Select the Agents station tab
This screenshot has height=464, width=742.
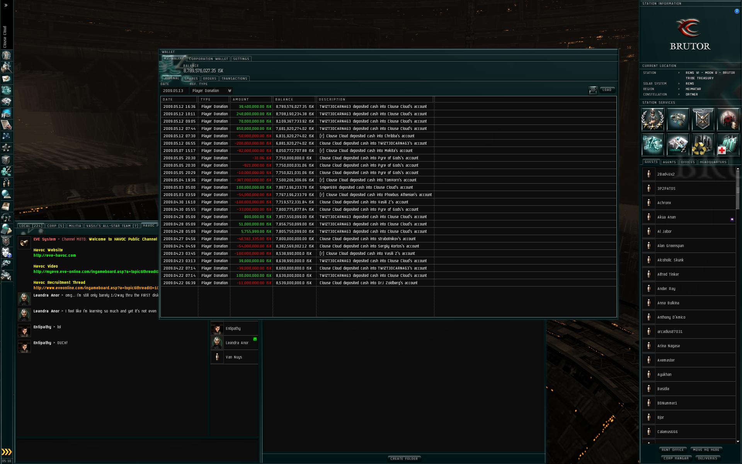pyautogui.click(x=669, y=162)
